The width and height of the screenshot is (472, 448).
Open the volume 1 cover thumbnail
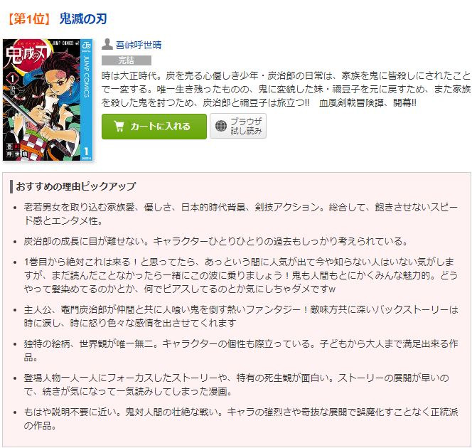pyautogui.click(x=48, y=100)
